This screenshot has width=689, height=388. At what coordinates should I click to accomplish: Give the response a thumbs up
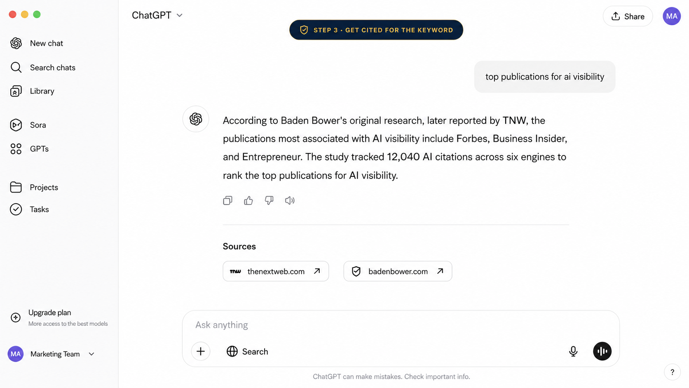pos(248,200)
